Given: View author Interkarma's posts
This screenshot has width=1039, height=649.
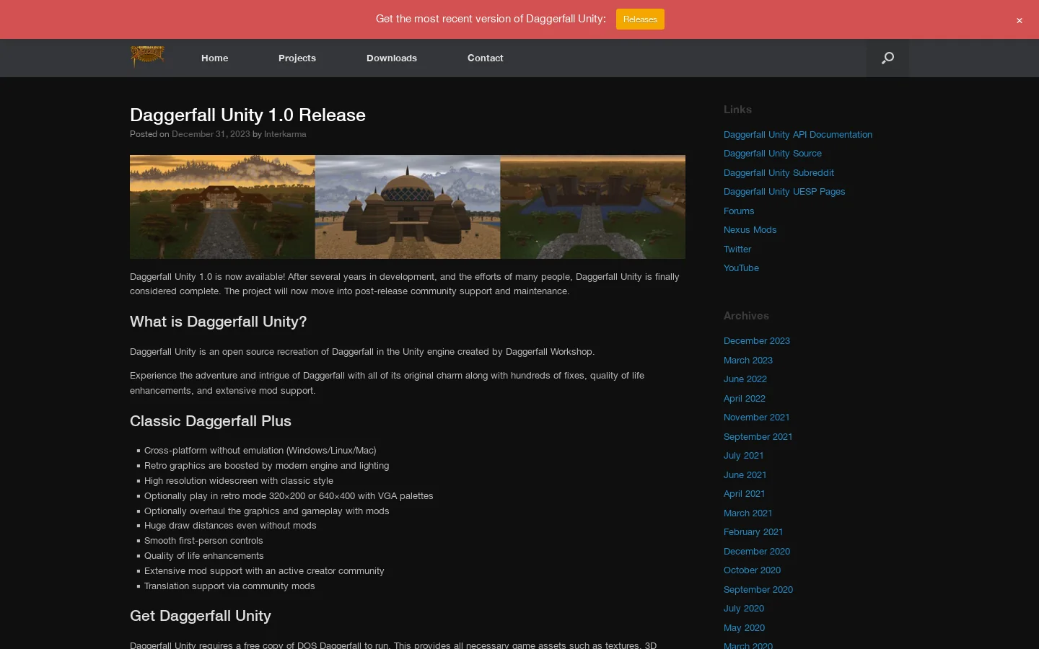Looking at the screenshot, I should (x=285, y=134).
